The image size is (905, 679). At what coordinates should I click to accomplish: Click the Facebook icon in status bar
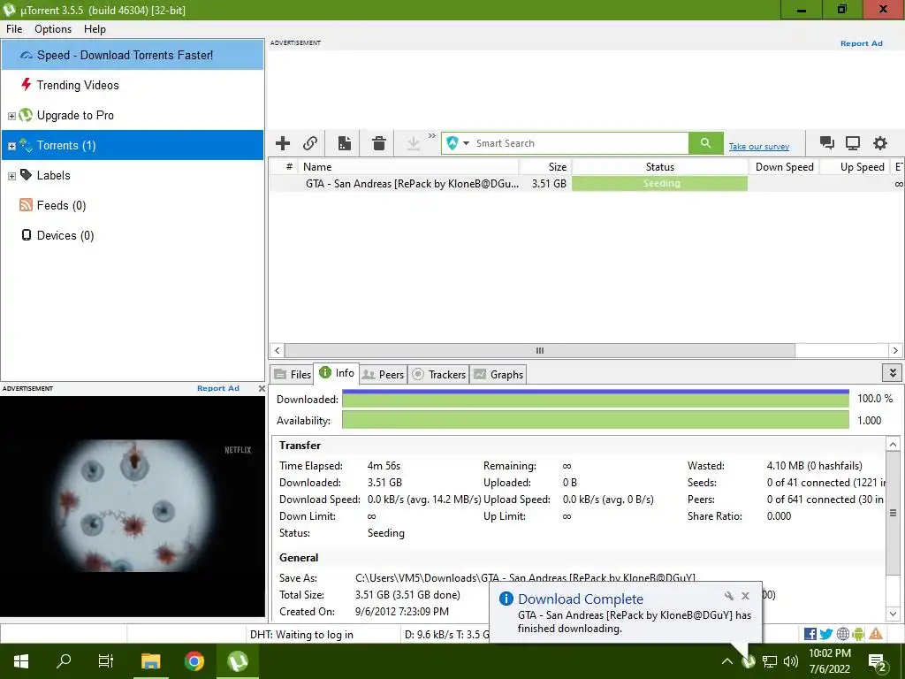coord(810,634)
